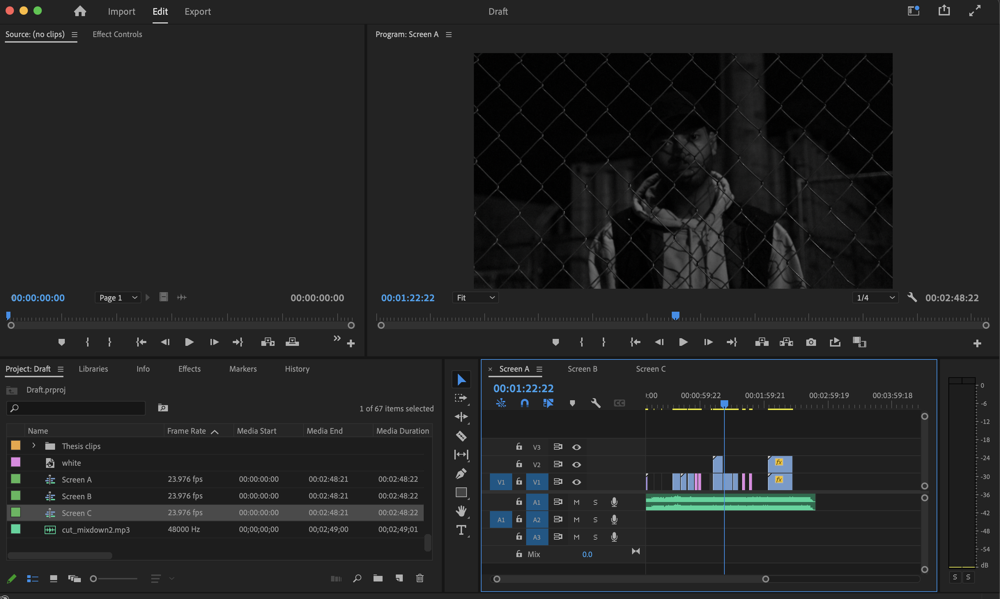Expand the Thesis clips bin
This screenshot has width=1000, height=599.
point(34,446)
